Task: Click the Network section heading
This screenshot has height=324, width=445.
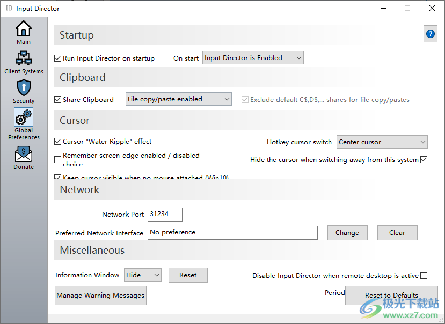Action: (80, 189)
